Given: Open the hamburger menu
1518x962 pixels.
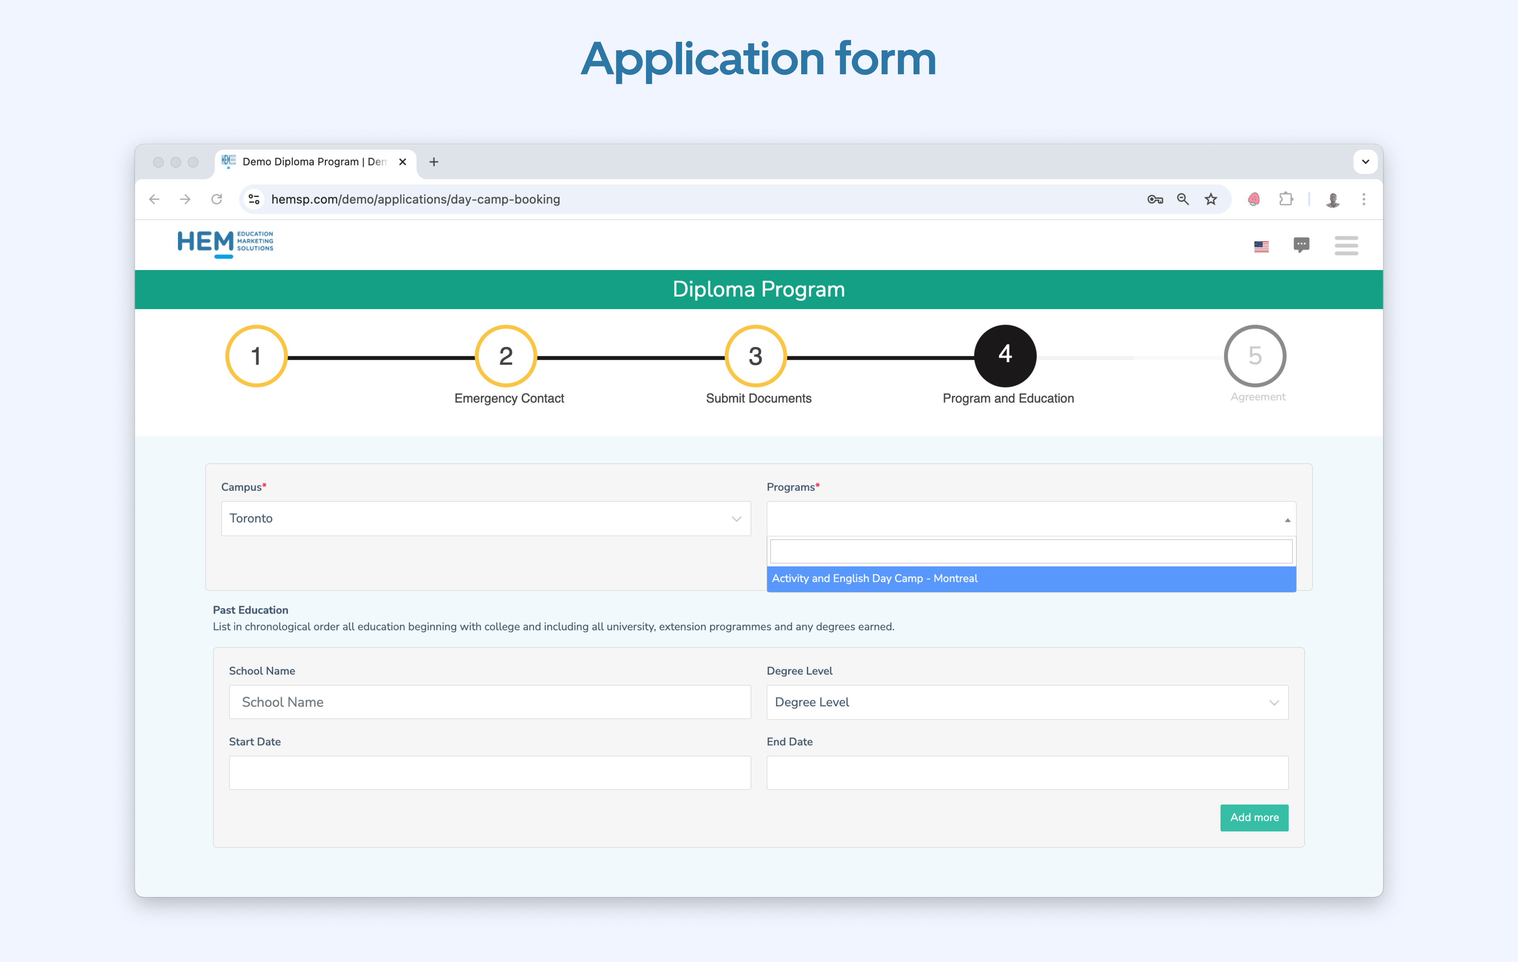Looking at the screenshot, I should pyautogui.click(x=1346, y=246).
